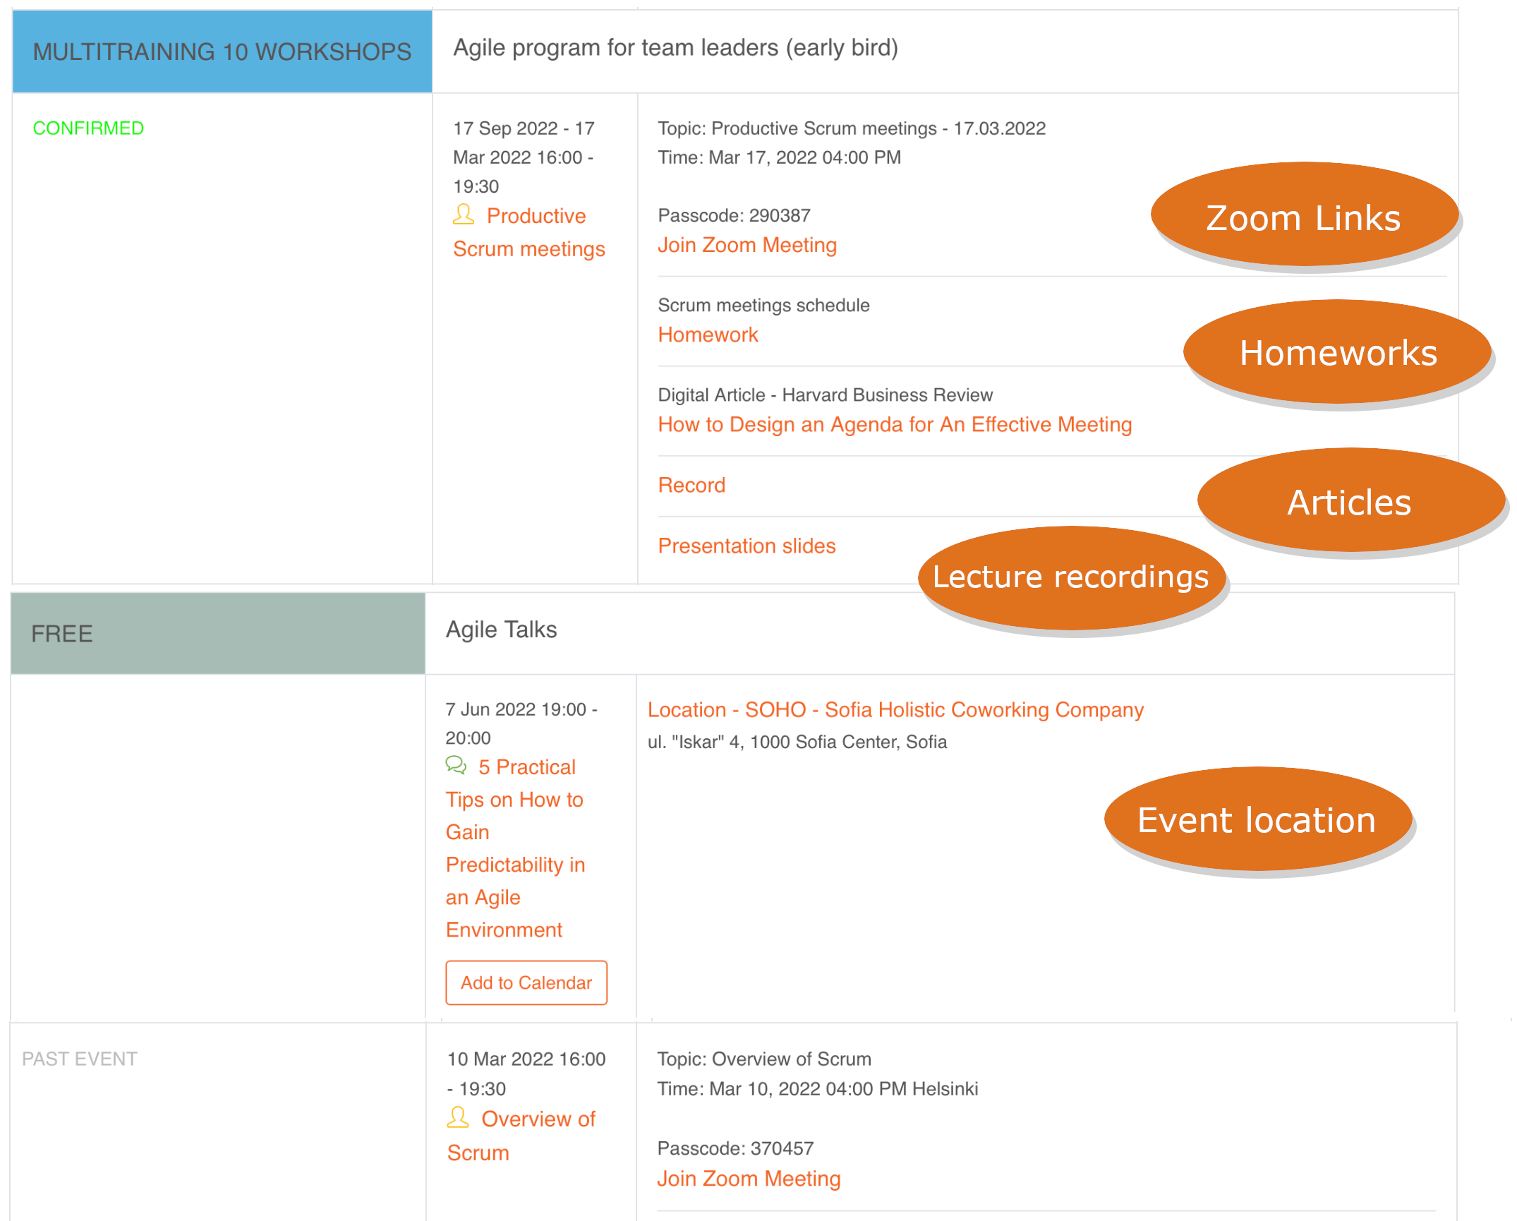Viewport: 1517px width, 1221px height.
Task: Click Time: Mar 10, 2022 04:00 PM Helsinki
Action: coord(817,1088)
